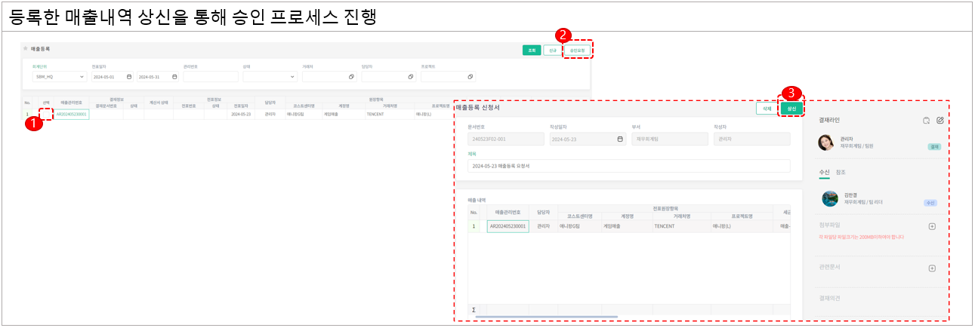This screenshot has width=975, height=328.
Task: Click the add icon next to 관련문서
Action: (x=931, y=268)
